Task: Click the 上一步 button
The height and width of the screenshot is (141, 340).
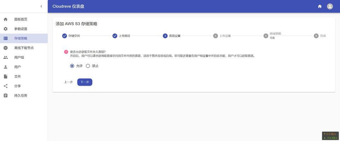Action: (68, 82)
